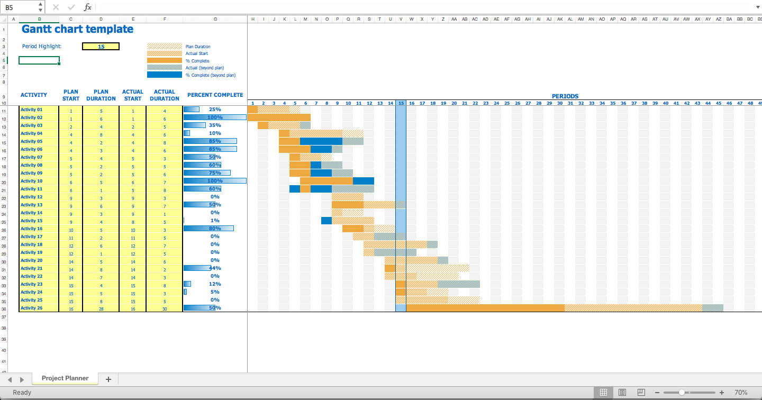The height and width of the screenshot is (400, 762).
Task: Click the Name Box down stepper arrow
Action: (40, 10)
